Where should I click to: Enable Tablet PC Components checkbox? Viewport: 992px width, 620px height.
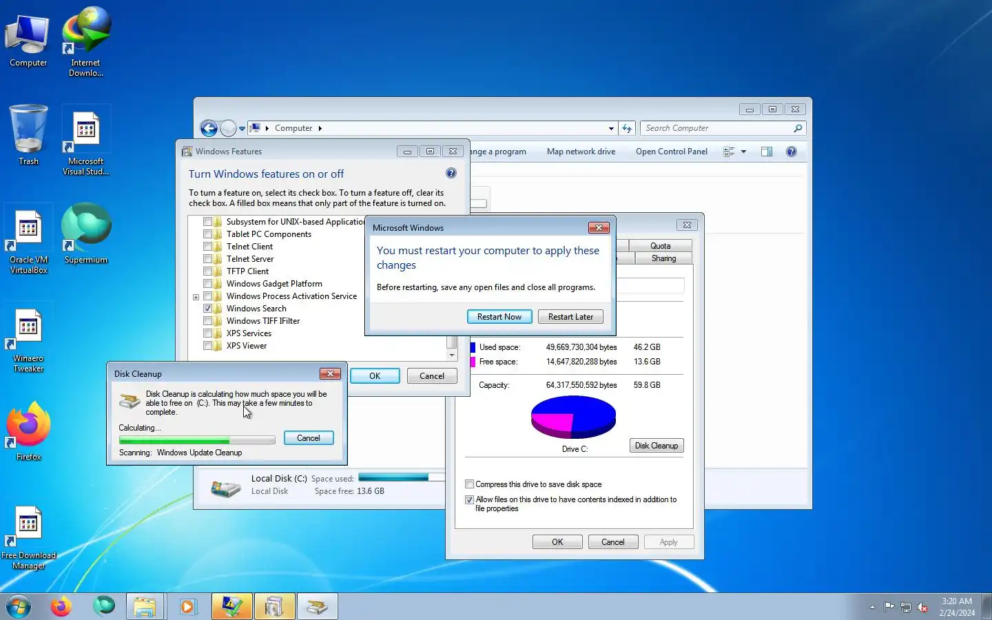207,234
